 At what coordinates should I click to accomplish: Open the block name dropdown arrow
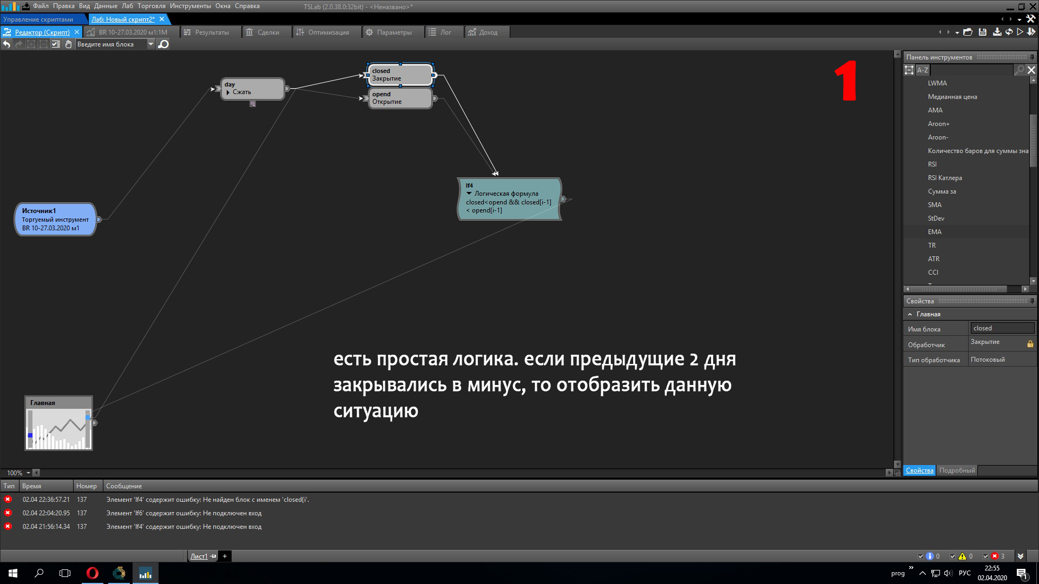[150, 44]
